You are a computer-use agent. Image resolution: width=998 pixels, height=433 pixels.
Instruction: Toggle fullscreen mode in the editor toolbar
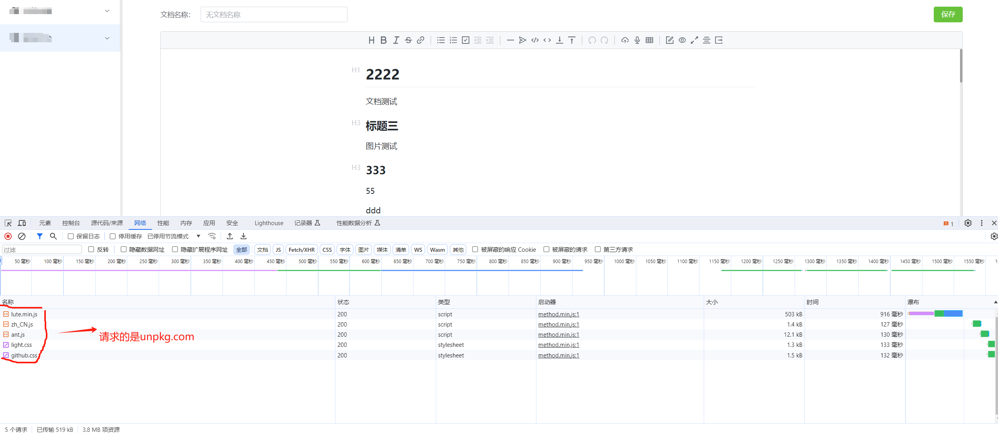point(694,40)
